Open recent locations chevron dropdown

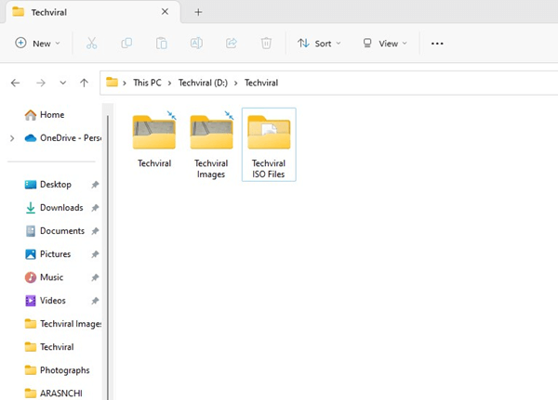(x=62, y=83)
